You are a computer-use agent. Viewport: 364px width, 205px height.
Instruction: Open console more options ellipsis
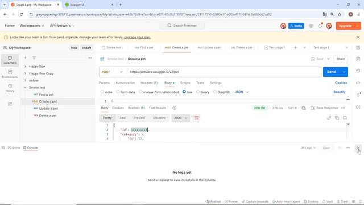pos(348,148)
